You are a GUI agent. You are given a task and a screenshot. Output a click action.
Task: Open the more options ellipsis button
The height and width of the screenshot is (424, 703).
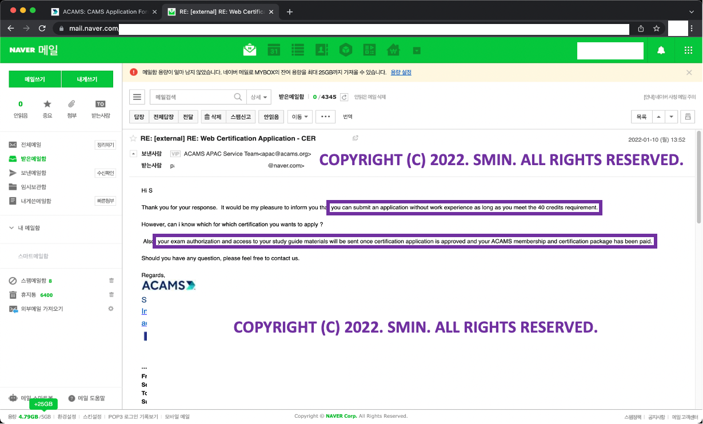tap(325, 117)
